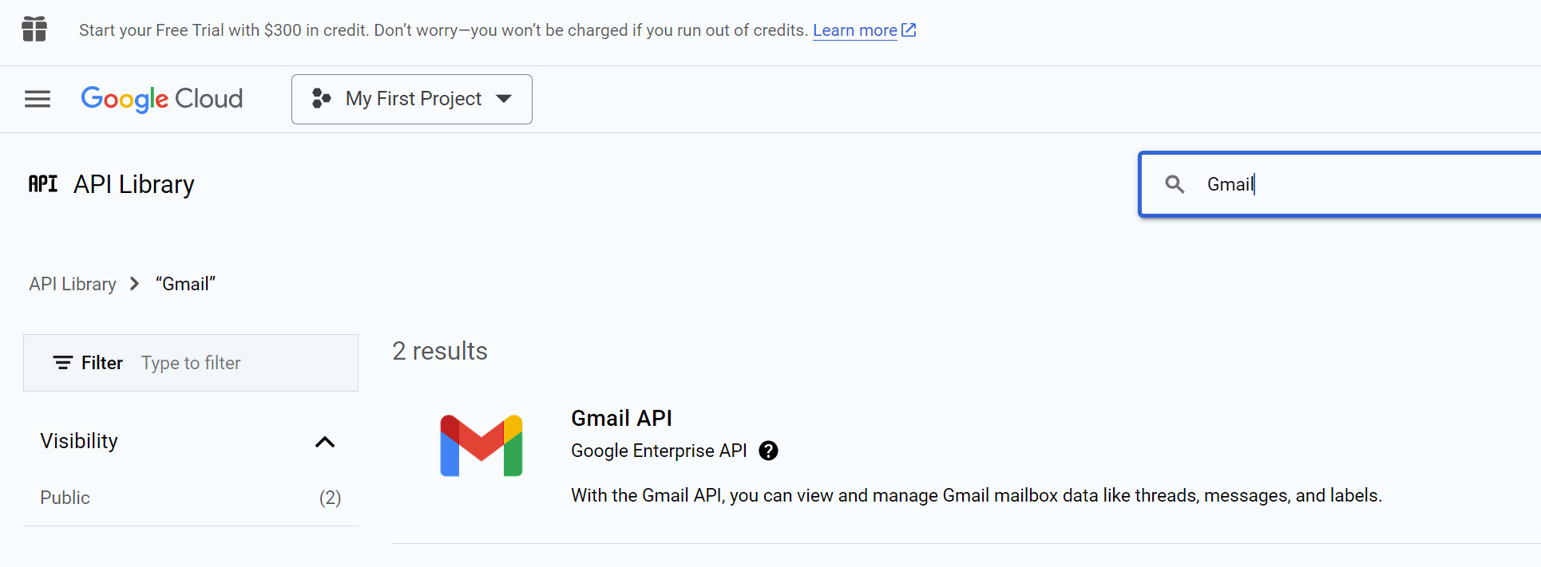Viewport: 1541px width, 567px height.
Task: Collapse the Visibility section chevron
Action: tap(325, 442)
